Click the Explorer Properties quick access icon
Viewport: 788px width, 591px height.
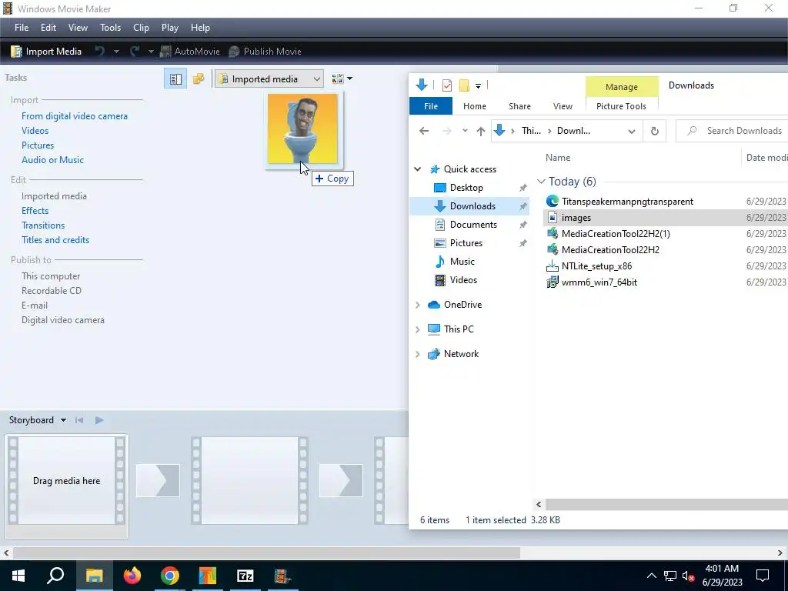(447, 85)
